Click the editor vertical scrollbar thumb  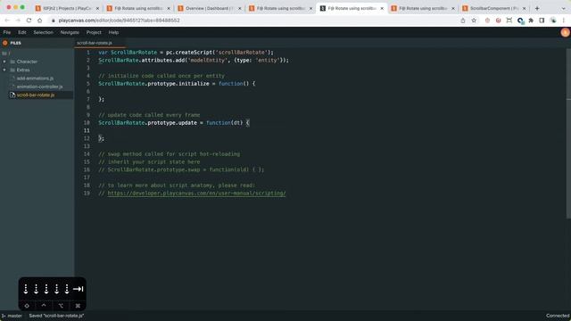568,134
